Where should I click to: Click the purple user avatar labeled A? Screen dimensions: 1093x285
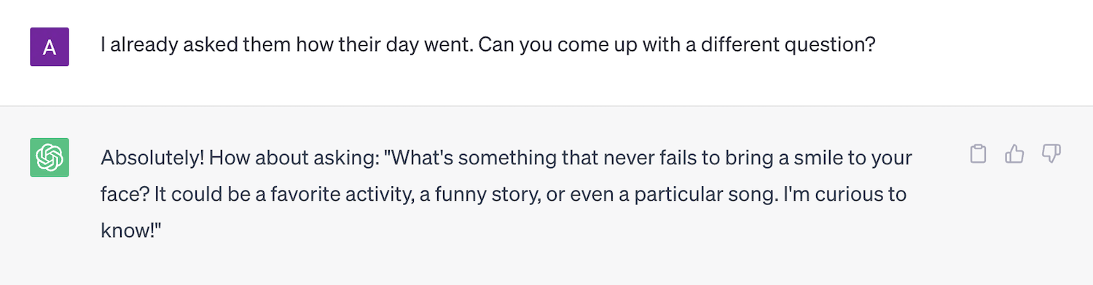(50, 47)
